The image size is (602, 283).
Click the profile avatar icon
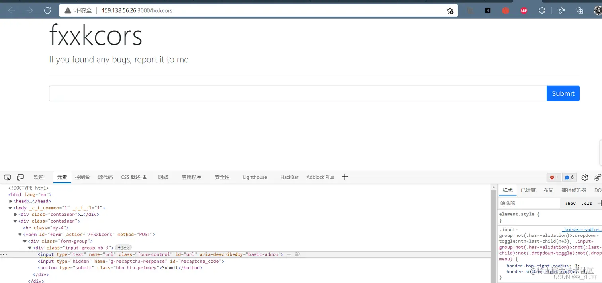coord(598,11)
